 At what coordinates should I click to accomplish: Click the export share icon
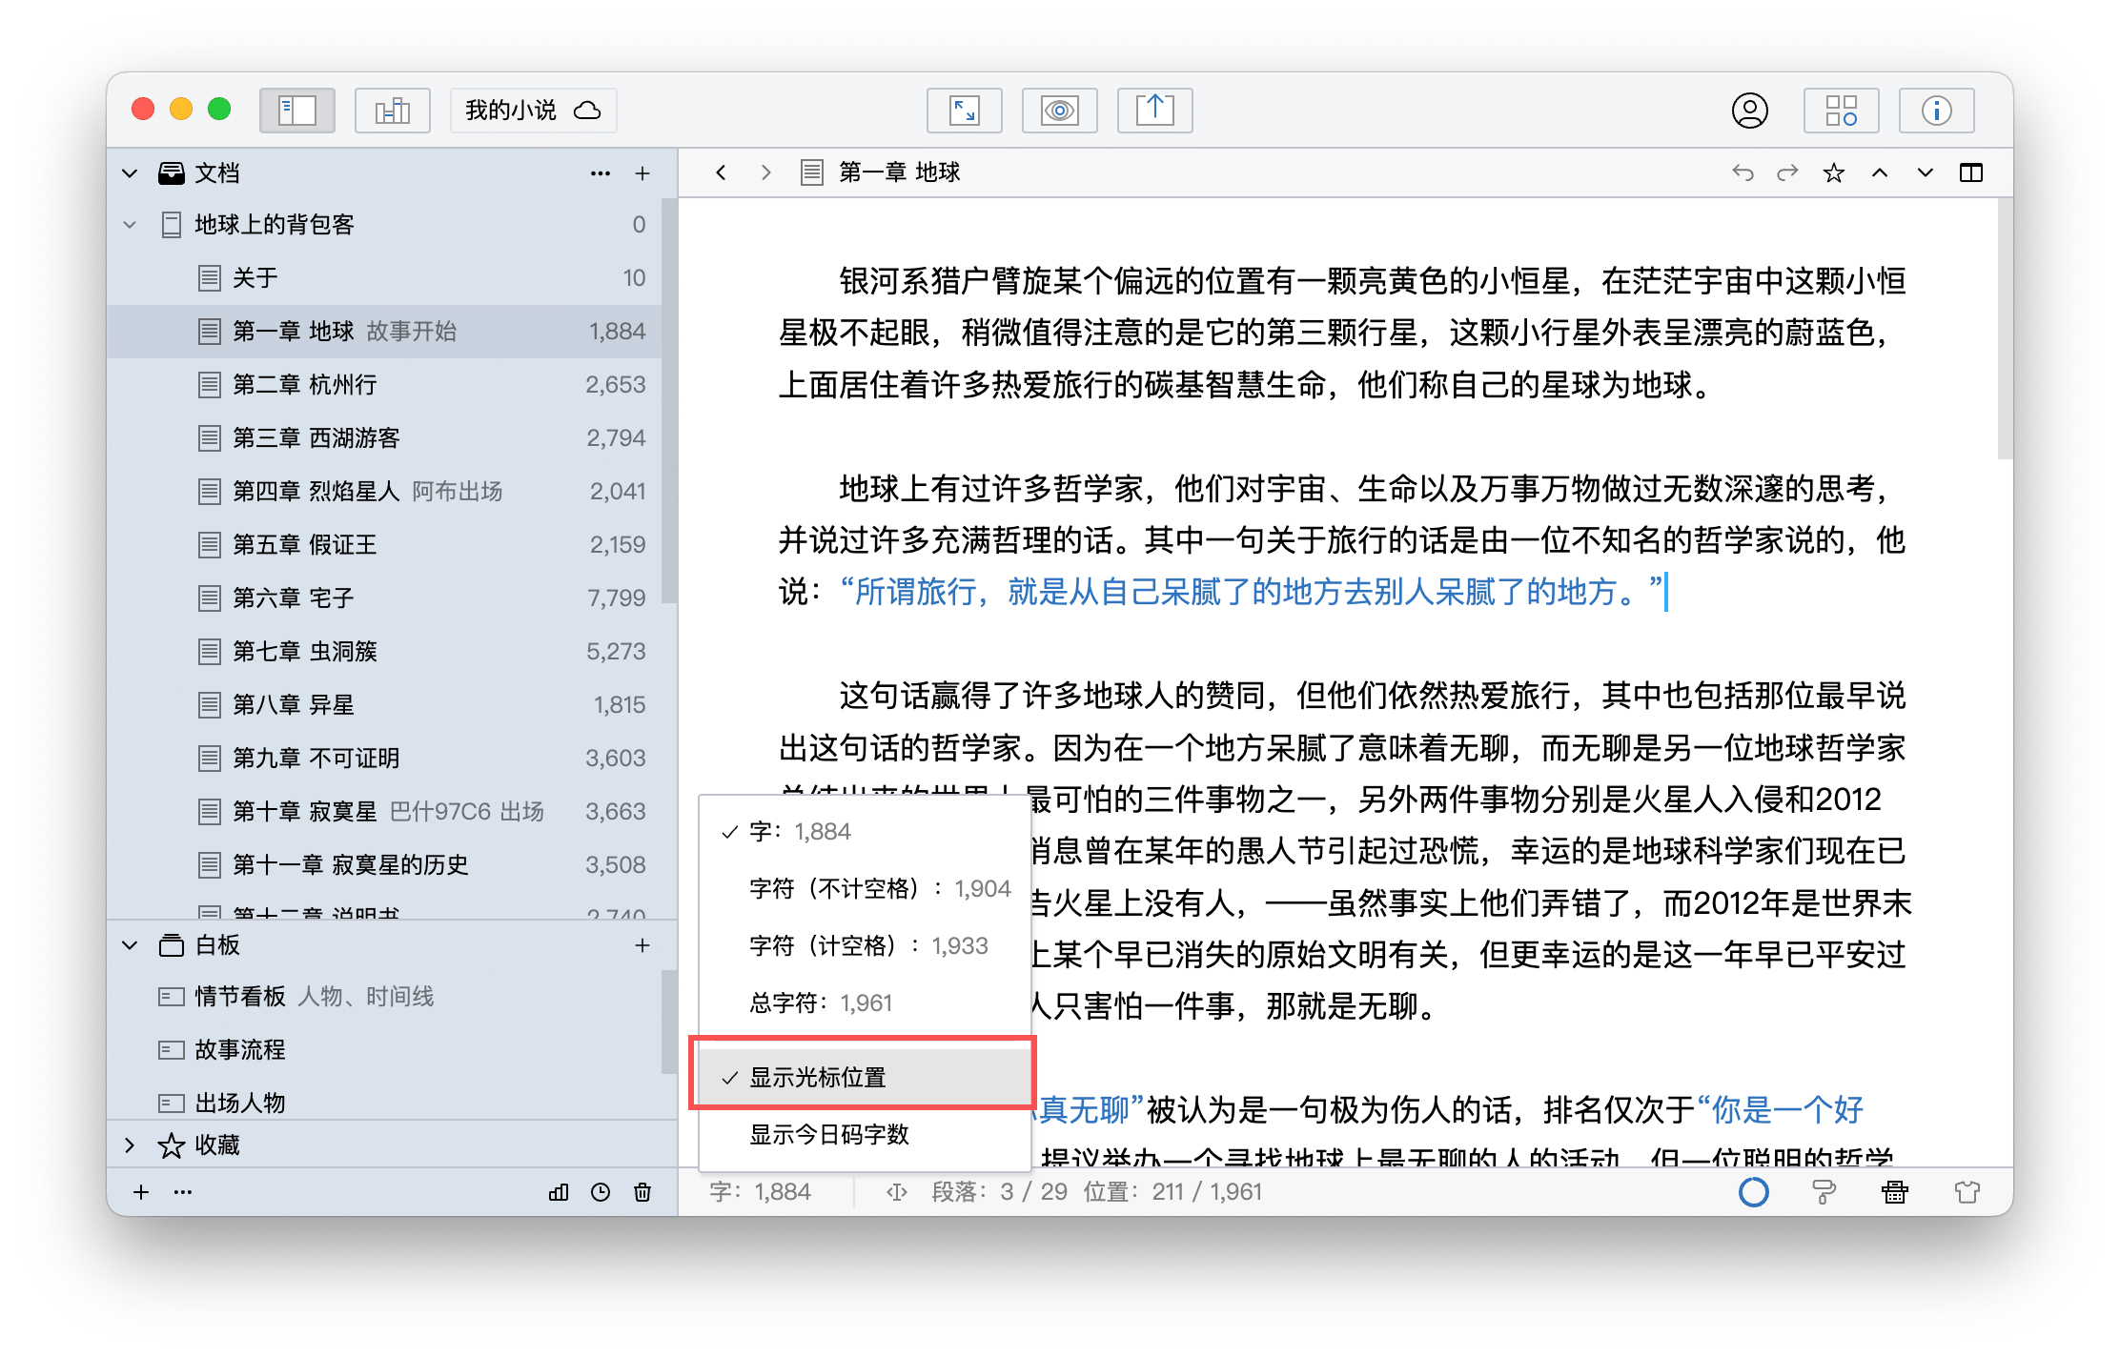tap(1154, 111)
